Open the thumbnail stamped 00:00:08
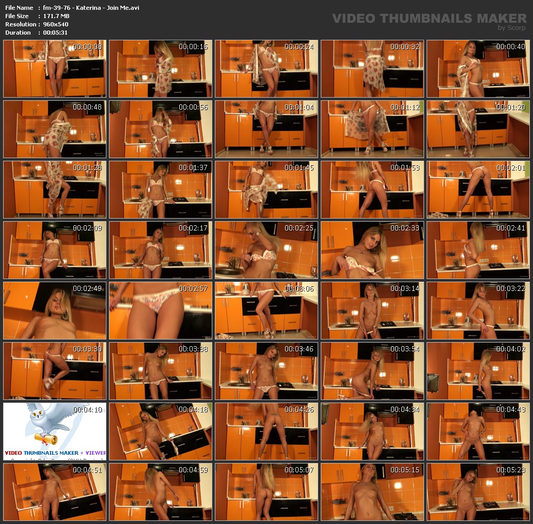This screenshot has width=533, height=524. point(55,69)
